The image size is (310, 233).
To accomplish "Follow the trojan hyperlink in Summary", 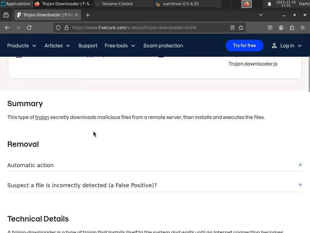I will 42,117.
